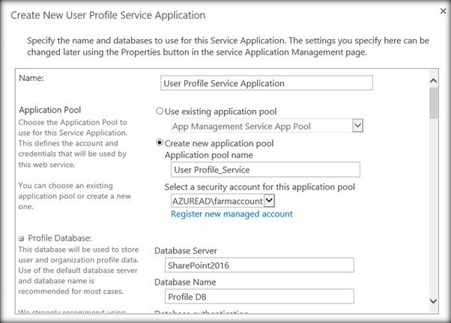Open the AZUREAD\farmaccount security account dropdown
Screen dimensions: 451x323
click(270, 200)
